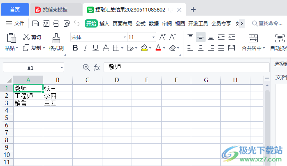
Task: Apply yellow fill color bucket
Action: (144, 48)
